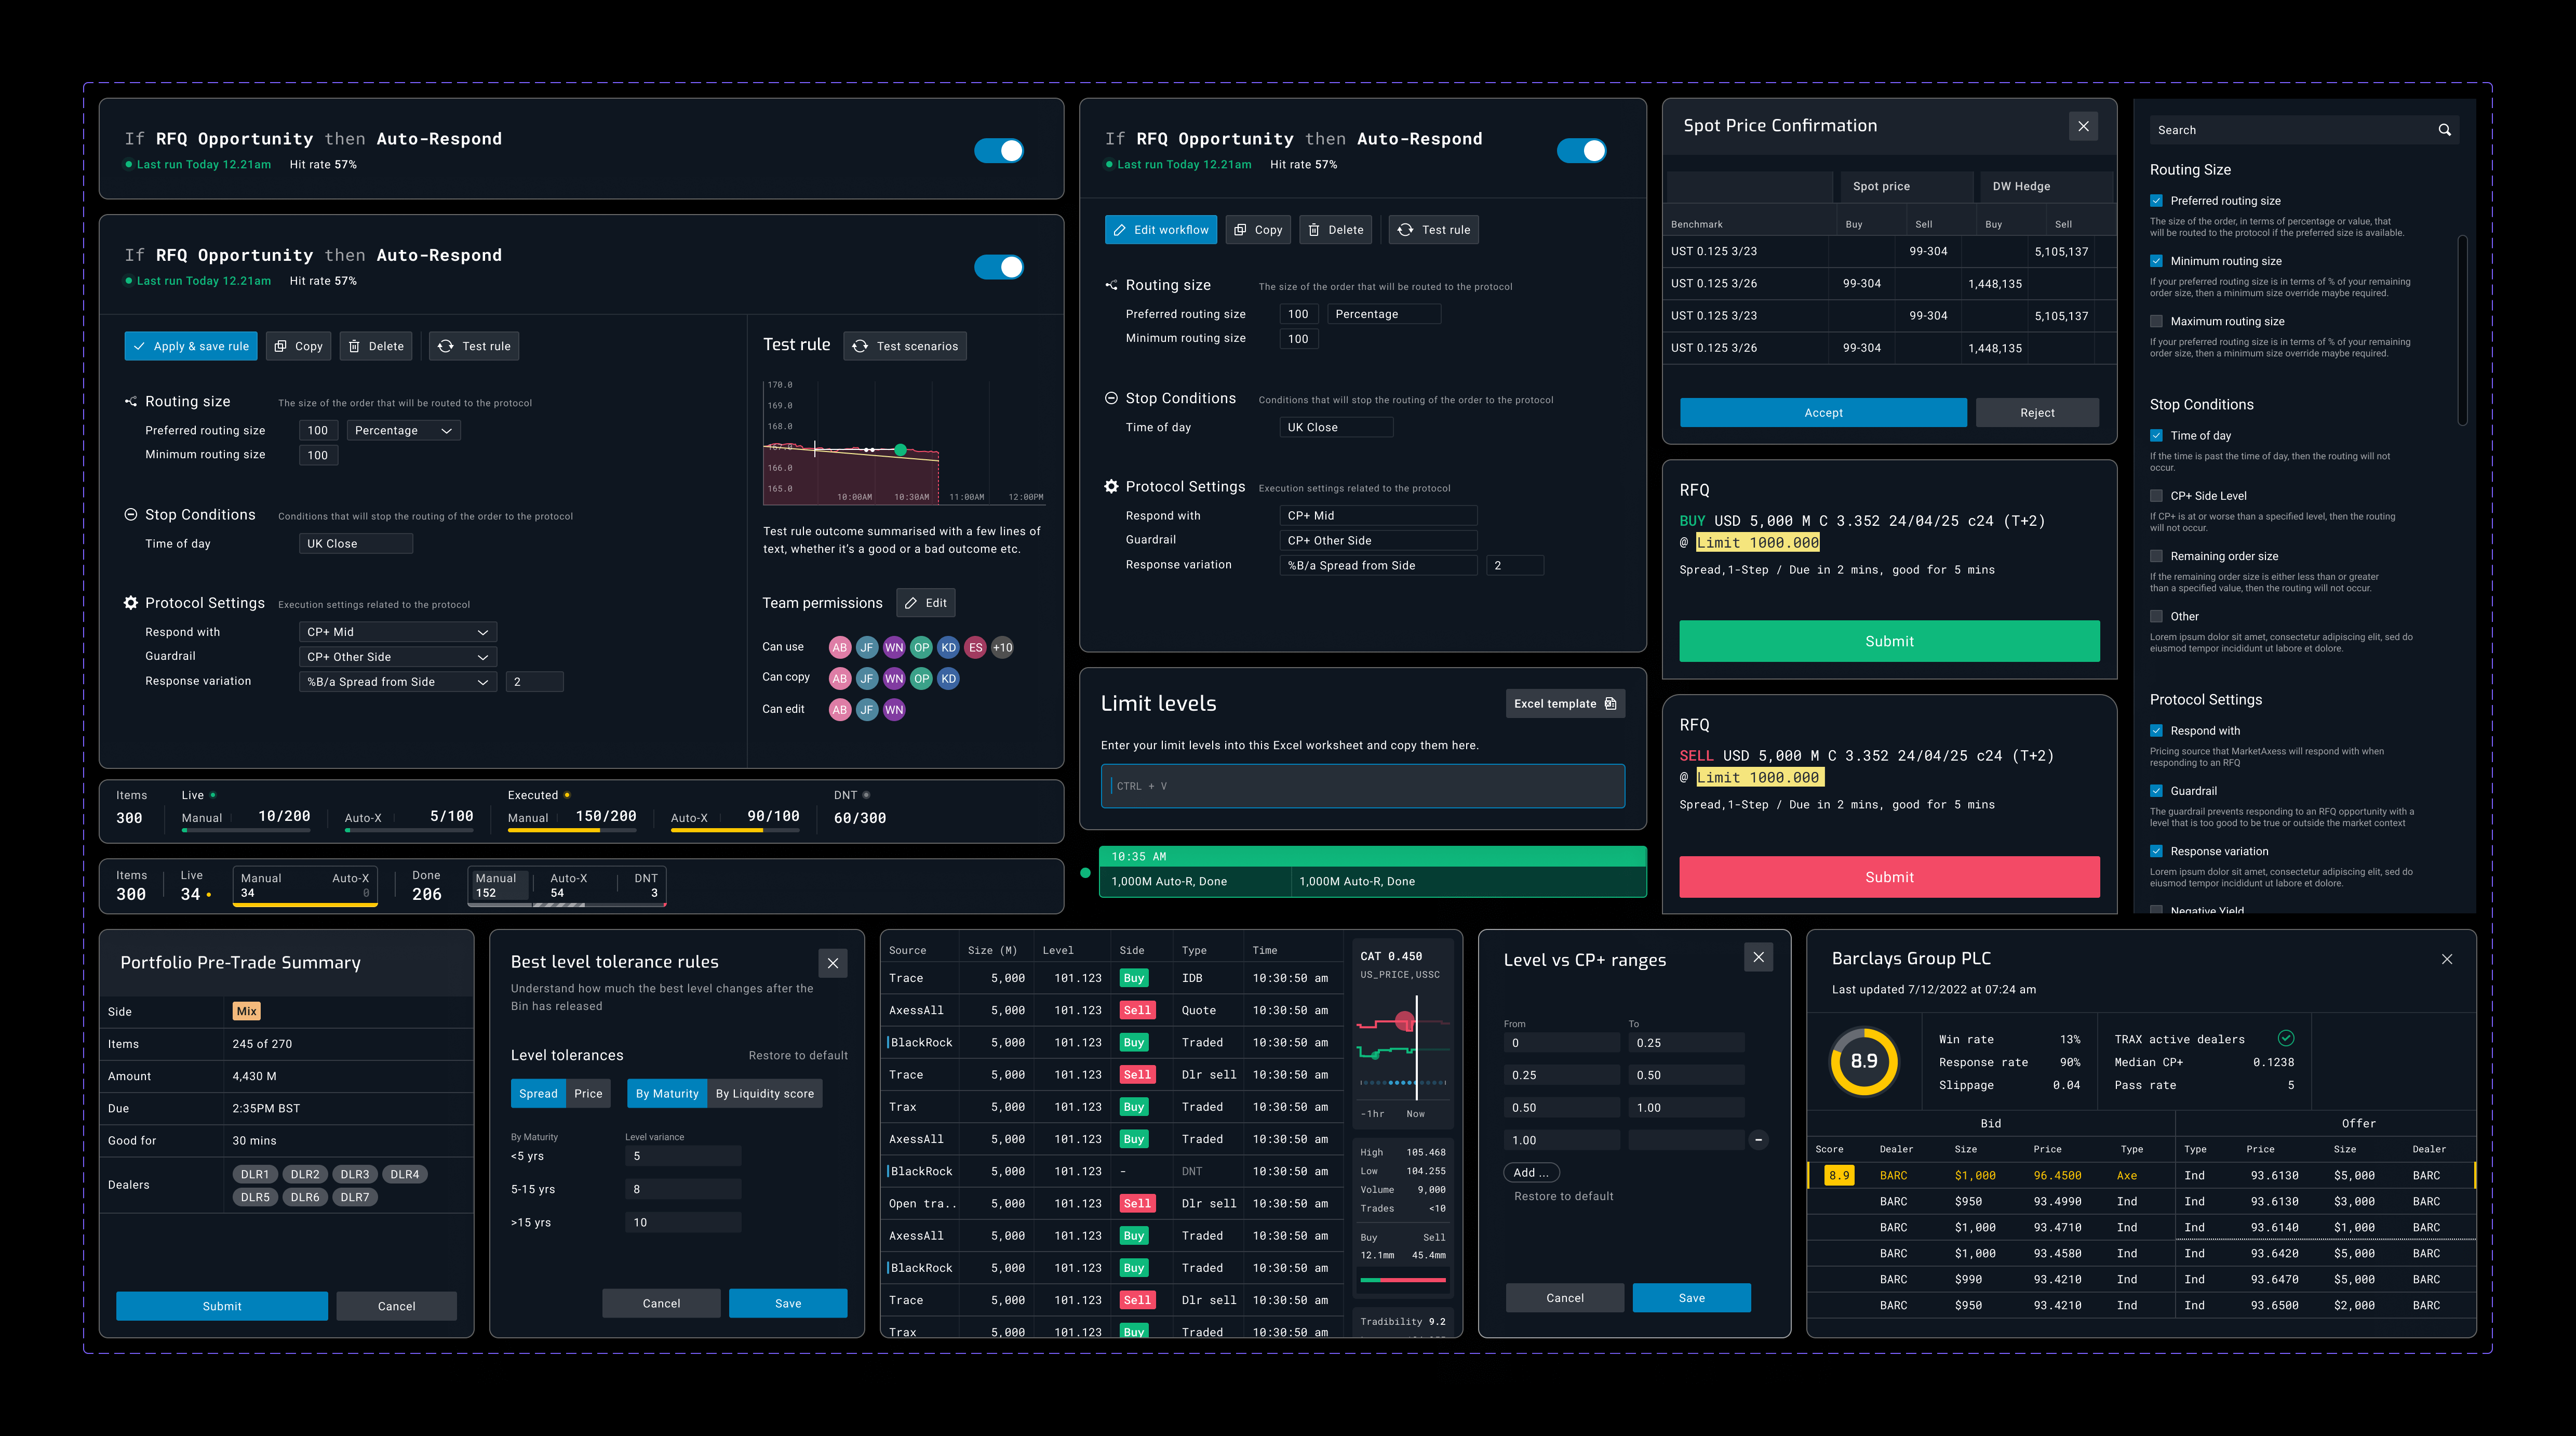Check the Remaining order size checkbox
The image size is (2576, 1436).
pos(2156,556)
